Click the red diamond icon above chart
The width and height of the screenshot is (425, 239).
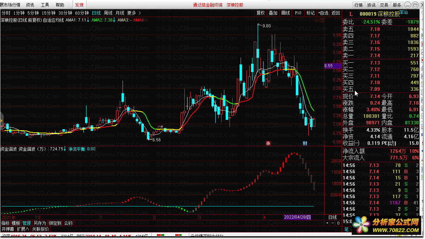tap(317, 20)
